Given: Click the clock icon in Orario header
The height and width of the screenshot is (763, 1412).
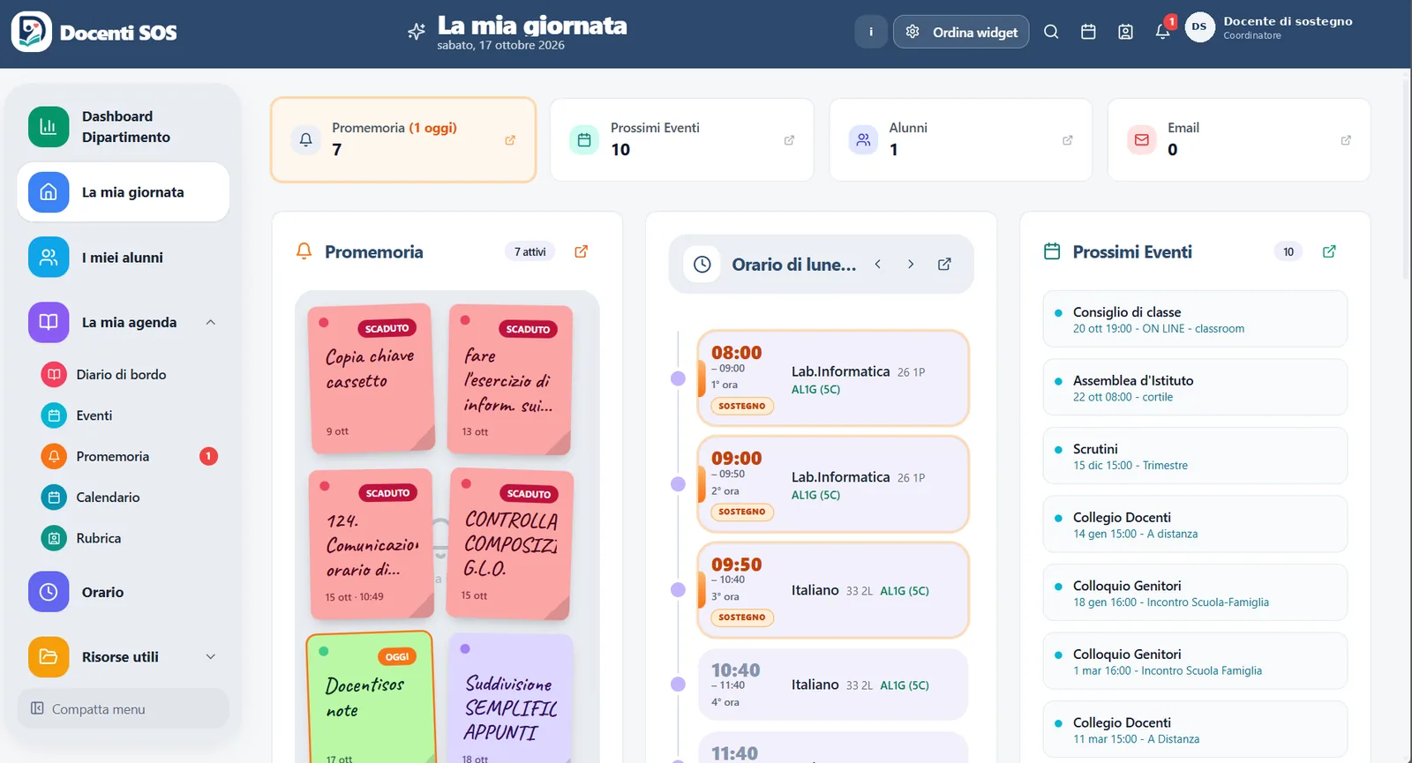Looking at the screenshot, I should tap(702, 264).
